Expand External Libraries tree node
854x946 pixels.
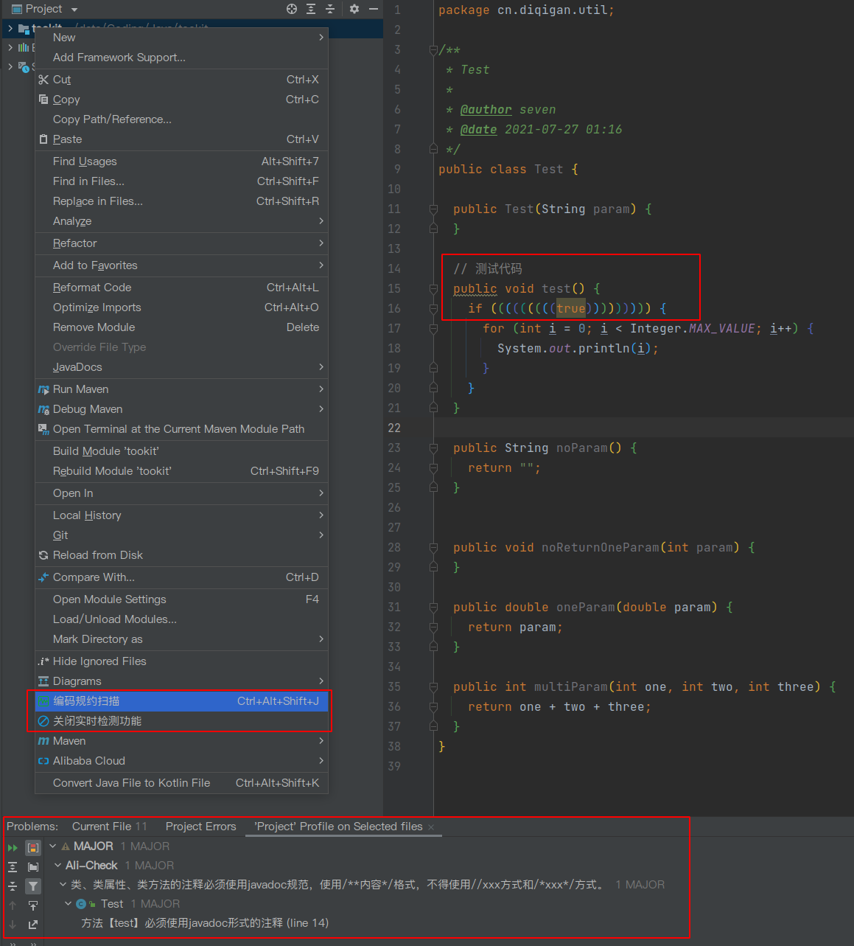click(10, 47)
